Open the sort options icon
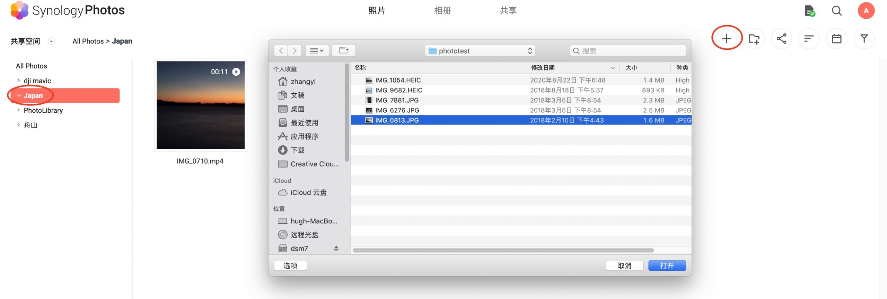Viewport: 887px width, 299px height. 809,38
